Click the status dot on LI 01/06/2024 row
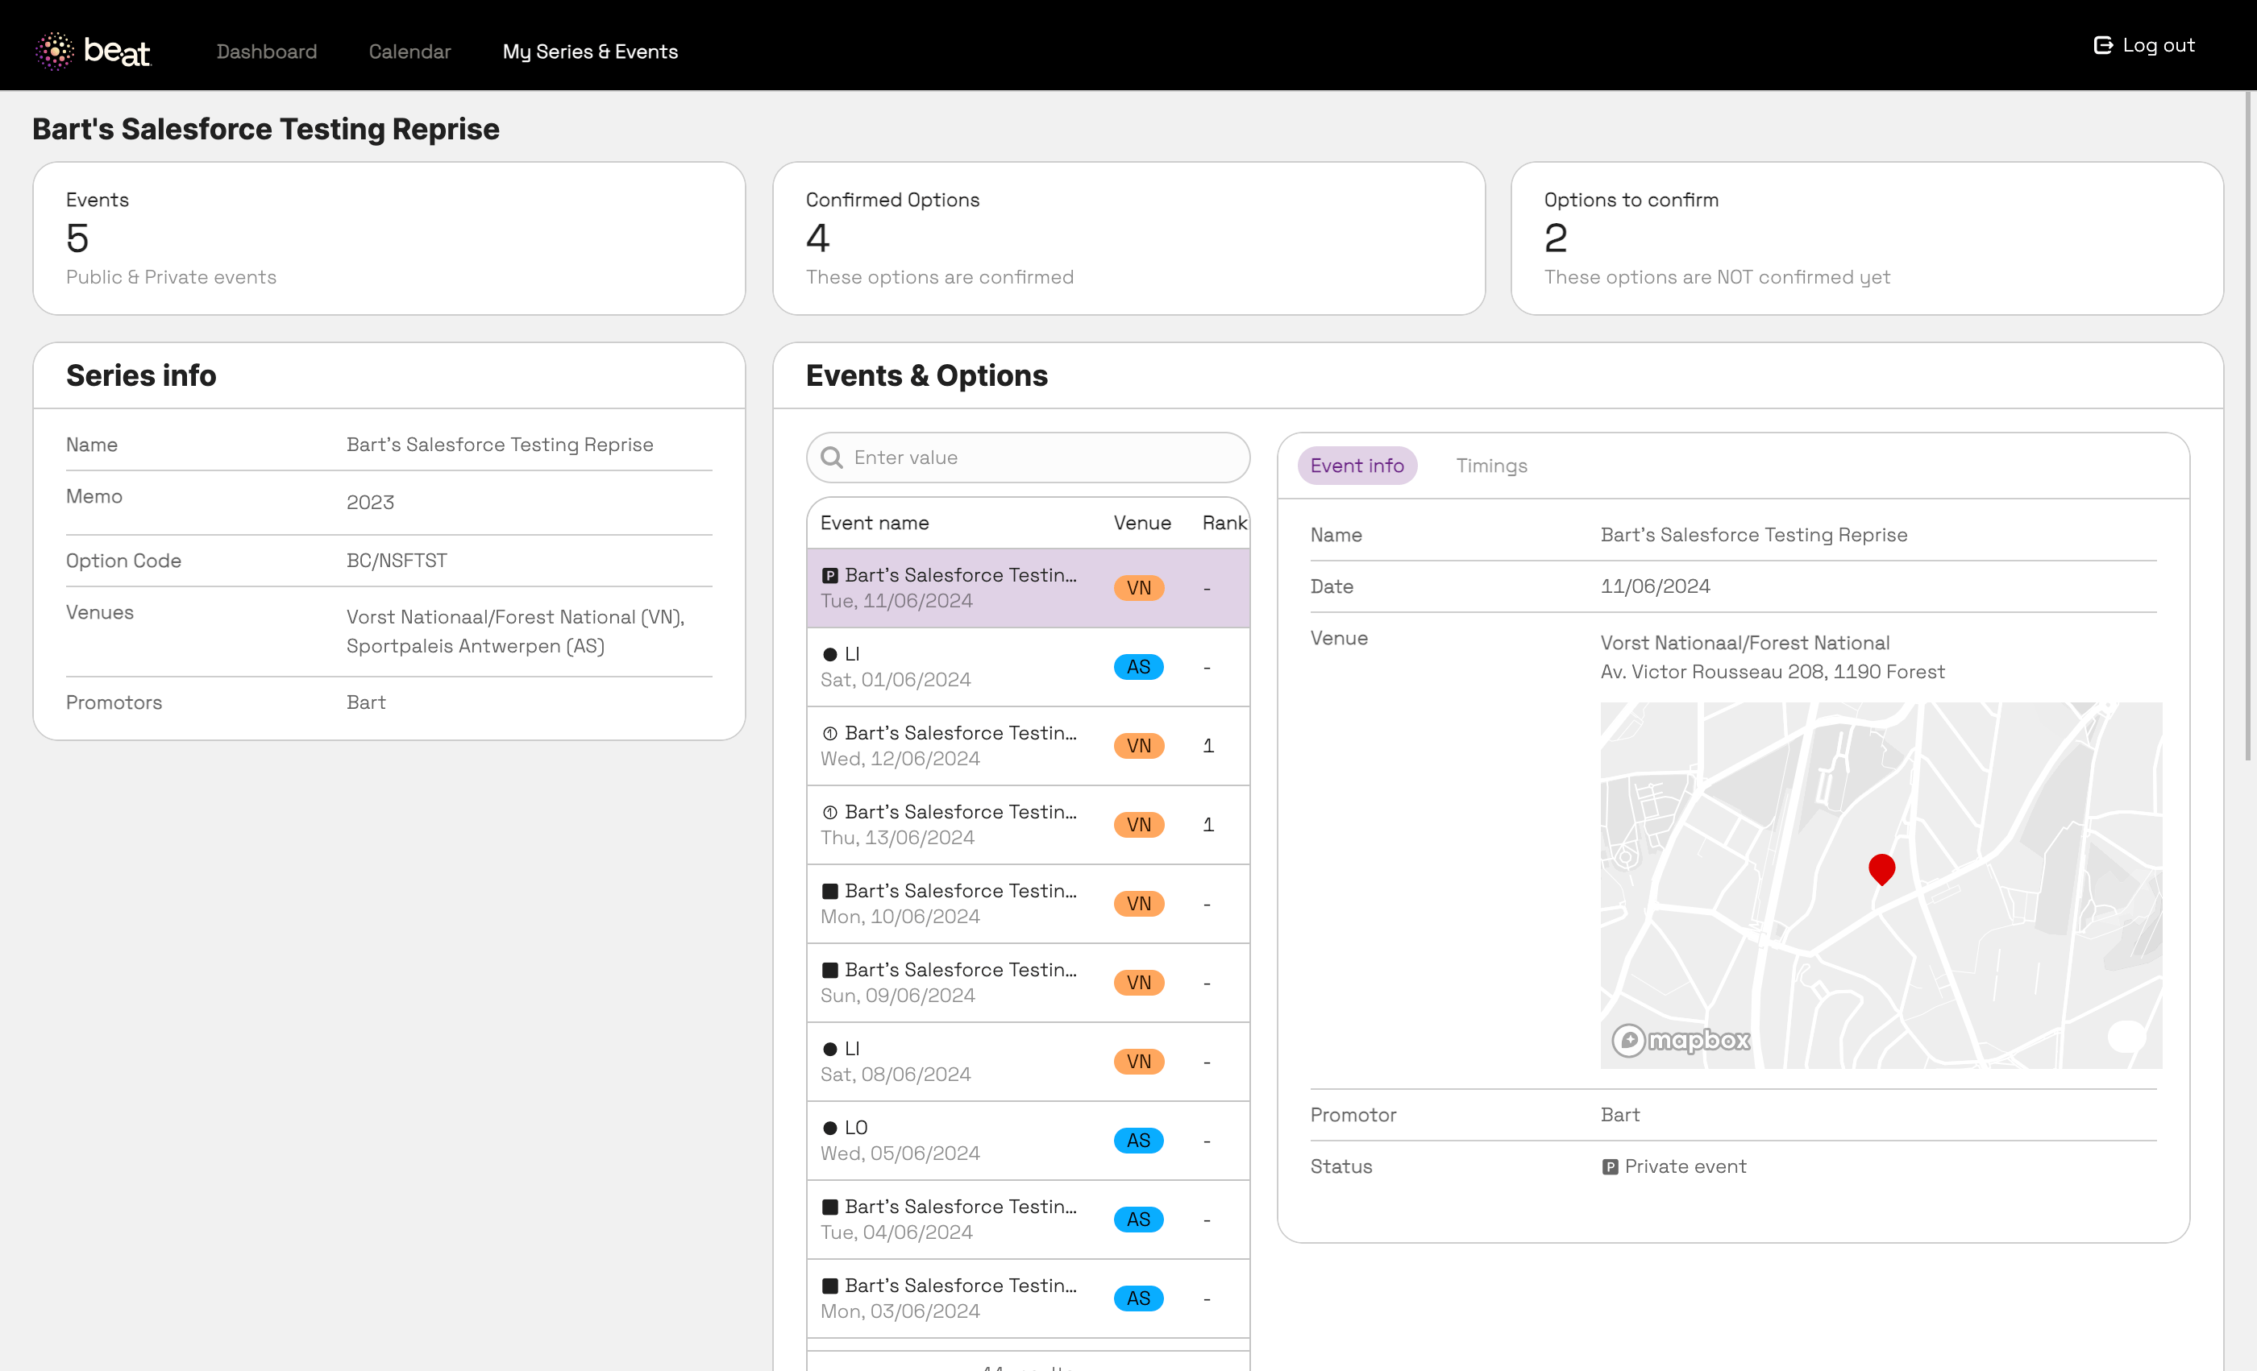Viewport: 2257px width, 1371px height. pyautogui.click(x=830, y=654)
